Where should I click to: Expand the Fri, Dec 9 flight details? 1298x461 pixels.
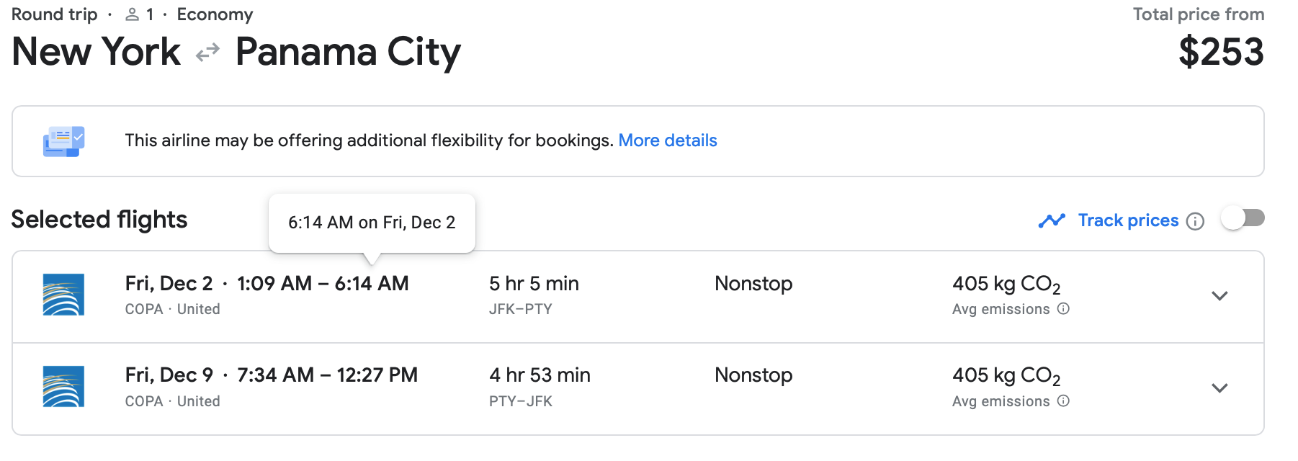tap(1219, 388)
